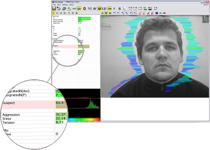210x150 pixels.
Task: Click the REC record button
Action: (x=150, y=8)
